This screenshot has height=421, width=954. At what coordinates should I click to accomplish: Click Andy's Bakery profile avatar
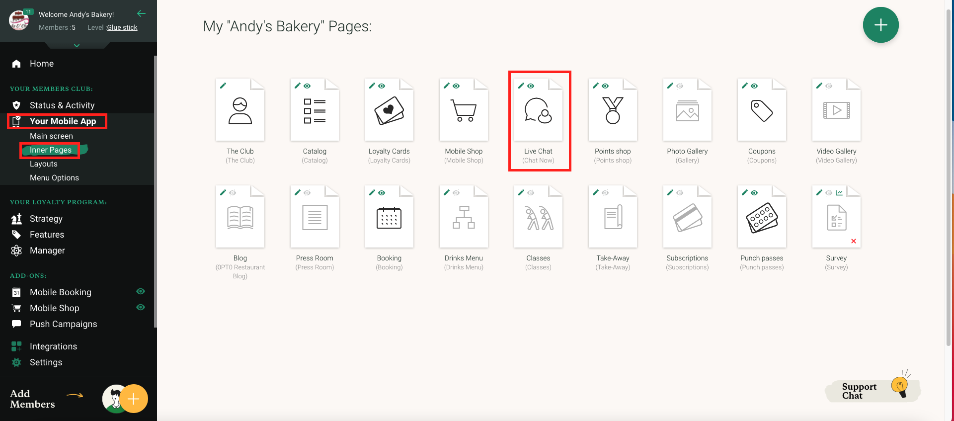pos(19,20)
